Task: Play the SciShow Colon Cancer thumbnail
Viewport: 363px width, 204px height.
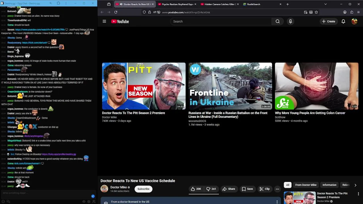Action: coord(316,86)
